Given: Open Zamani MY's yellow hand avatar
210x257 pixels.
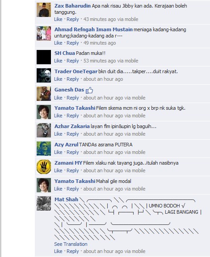Looking at the screenshot, I should (44, 167).
